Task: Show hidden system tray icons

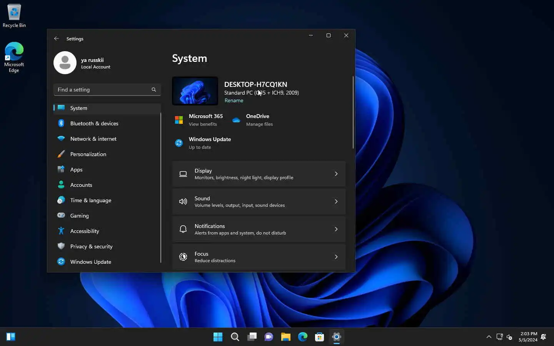Action: pyautogui.click(x=489, y=337)
